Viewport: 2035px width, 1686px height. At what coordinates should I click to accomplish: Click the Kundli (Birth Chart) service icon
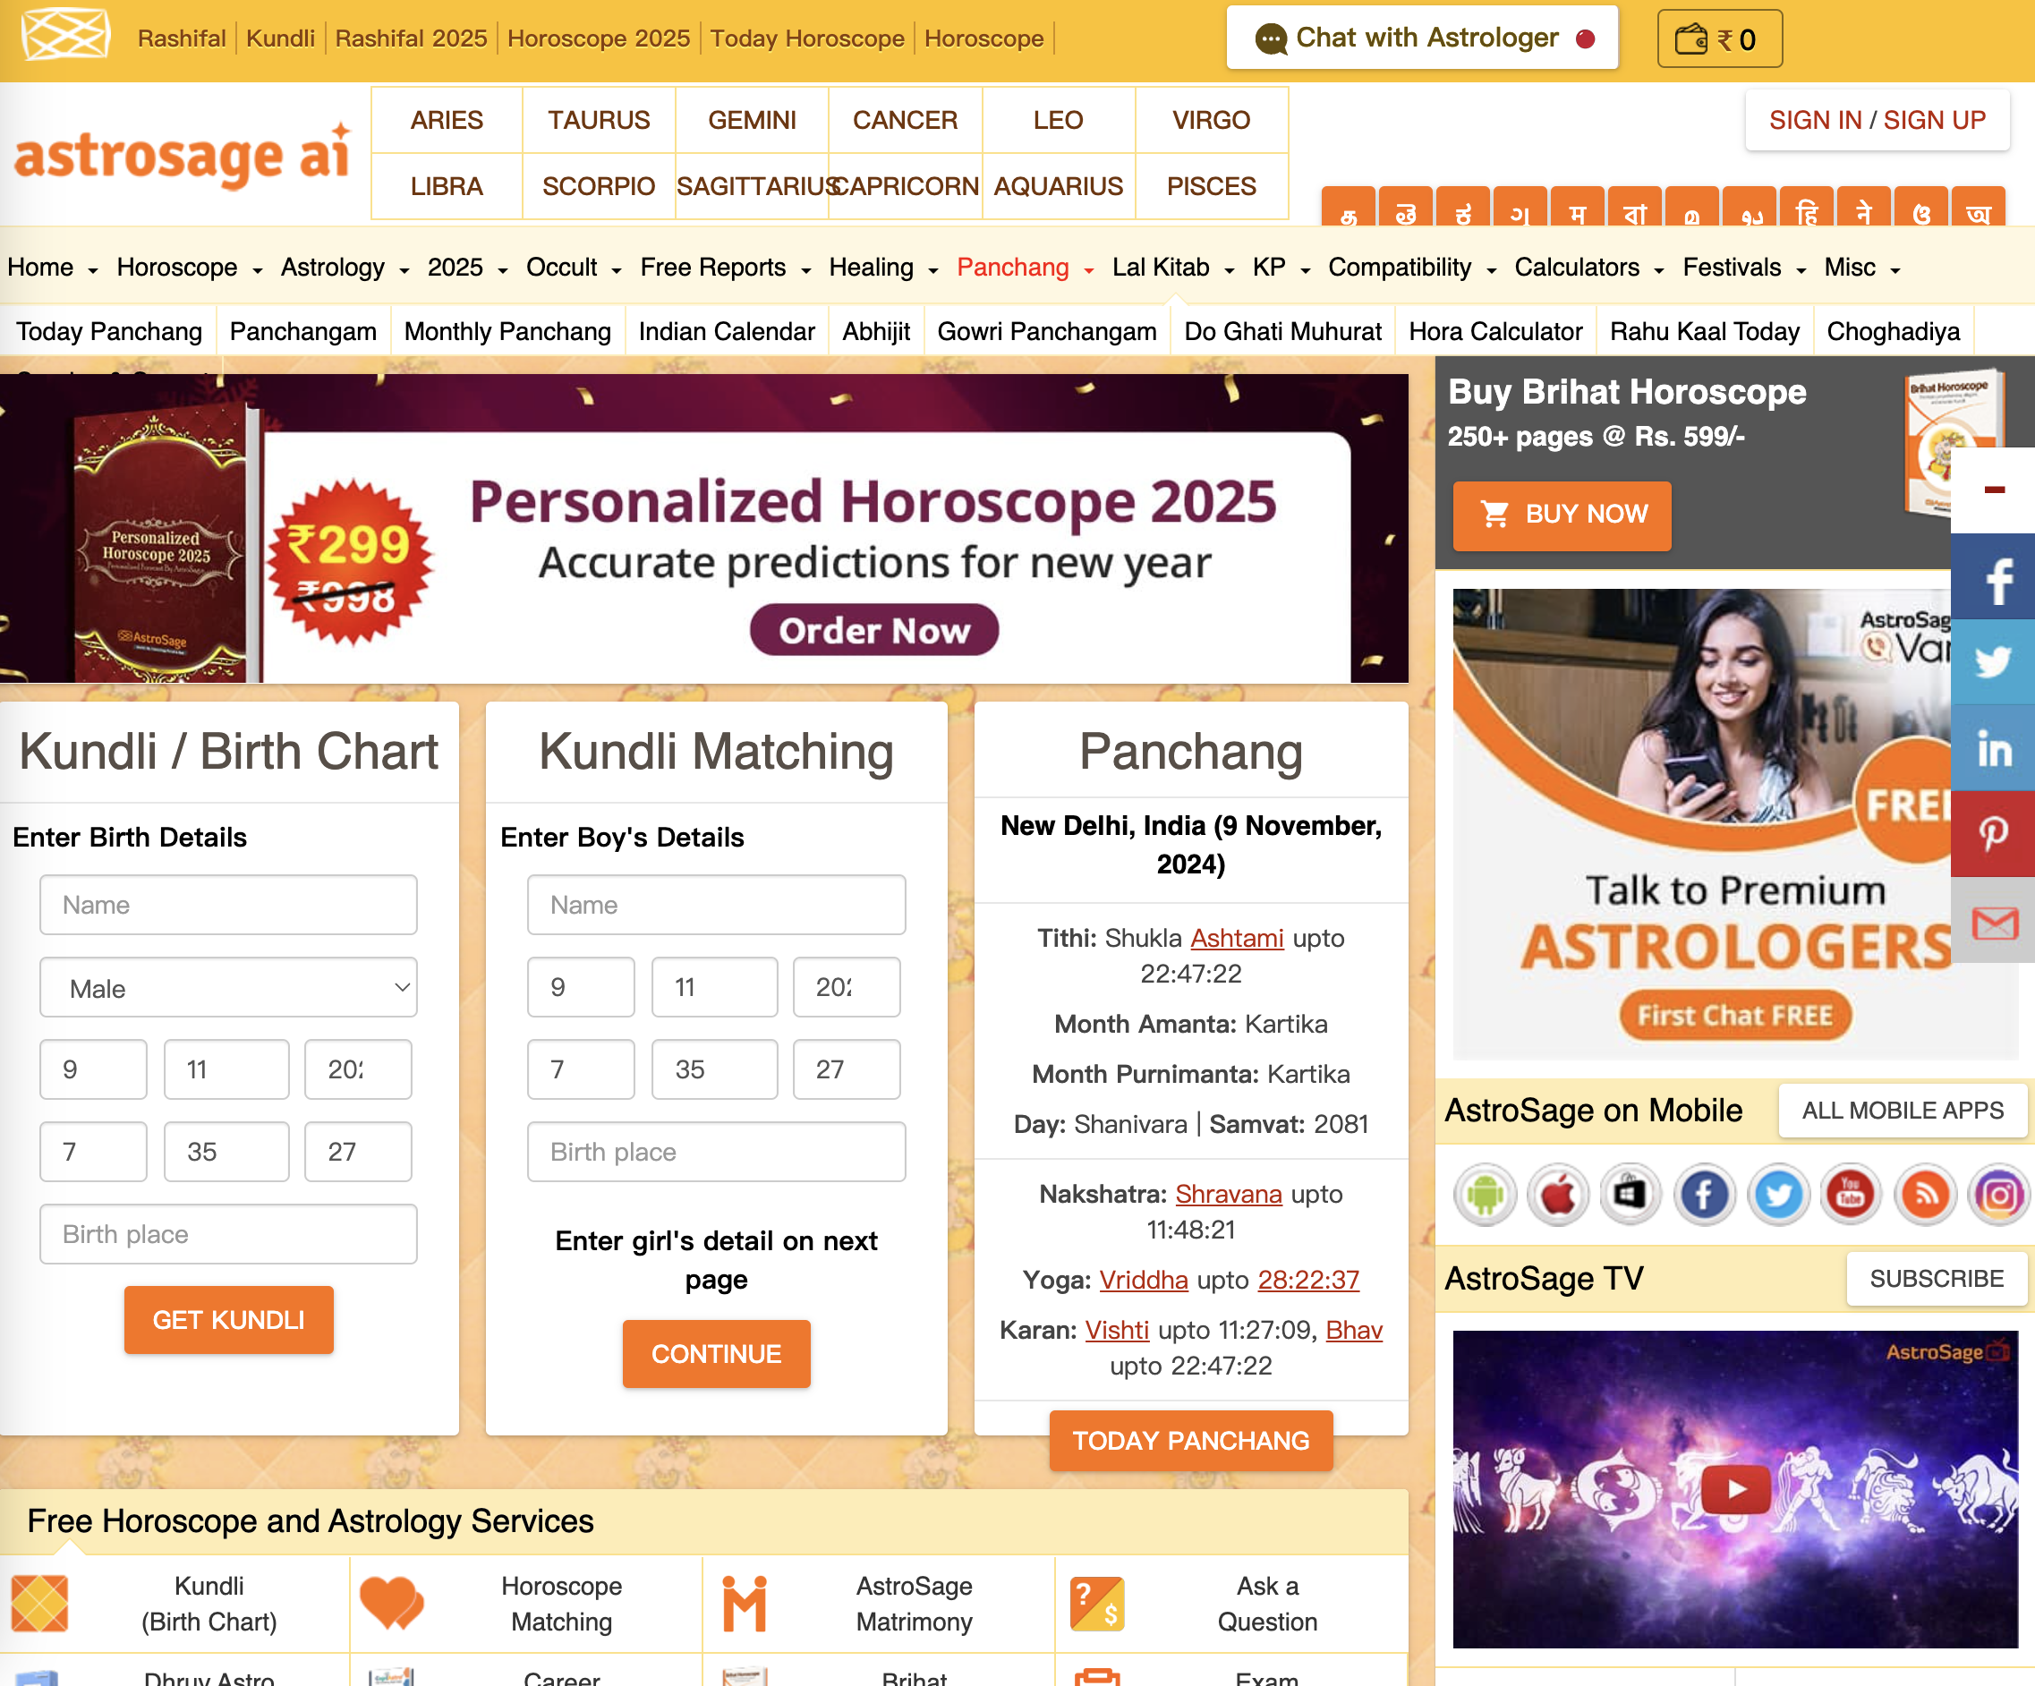pos(39,1604)
